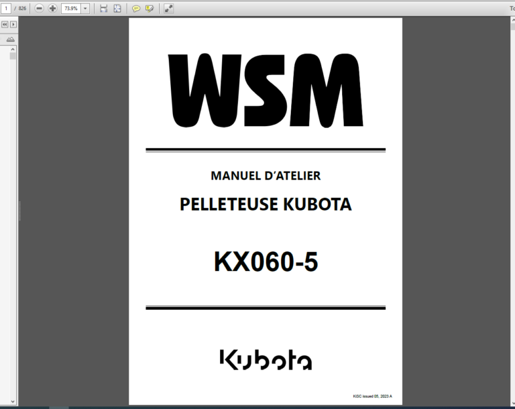The height and width of the screenshot is (409, 515).
Task: Click the document scrollbar up arrow
Action: tap(513, 20)
